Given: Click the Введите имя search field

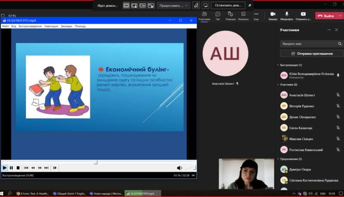Looking at the screenshot, I should pos(308,44).
